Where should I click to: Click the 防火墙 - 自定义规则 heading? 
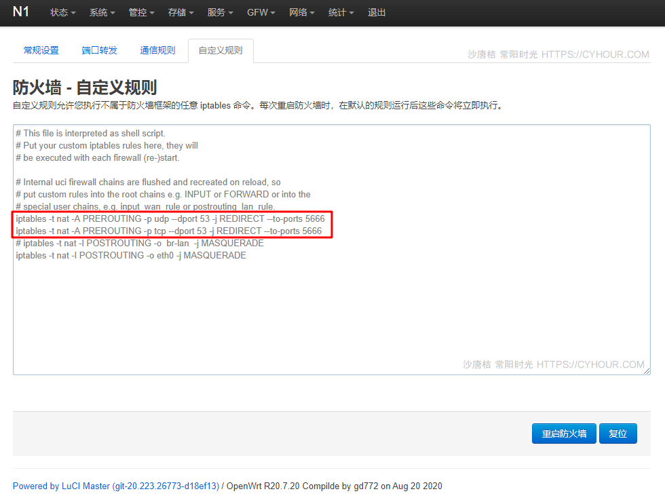(x=85, y=88)
